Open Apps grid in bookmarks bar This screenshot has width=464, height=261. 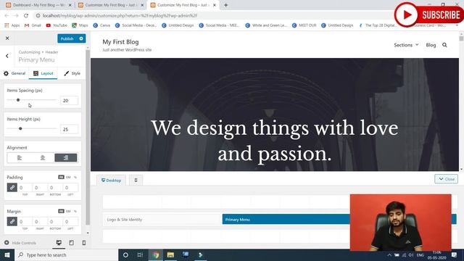(12, 25)
